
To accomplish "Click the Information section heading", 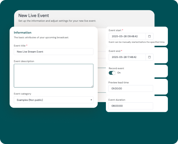I will [x=23, y=33].
